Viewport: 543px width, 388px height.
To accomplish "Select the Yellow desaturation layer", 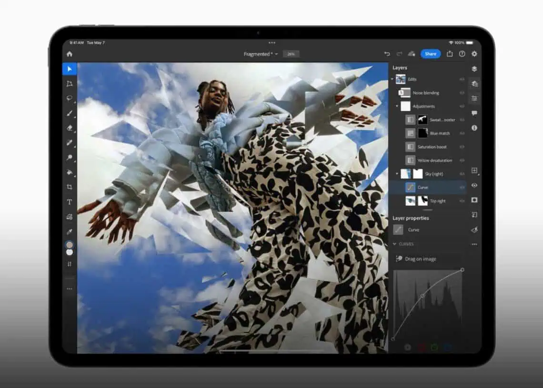I will pyautogui.click(x=434, y=160).
